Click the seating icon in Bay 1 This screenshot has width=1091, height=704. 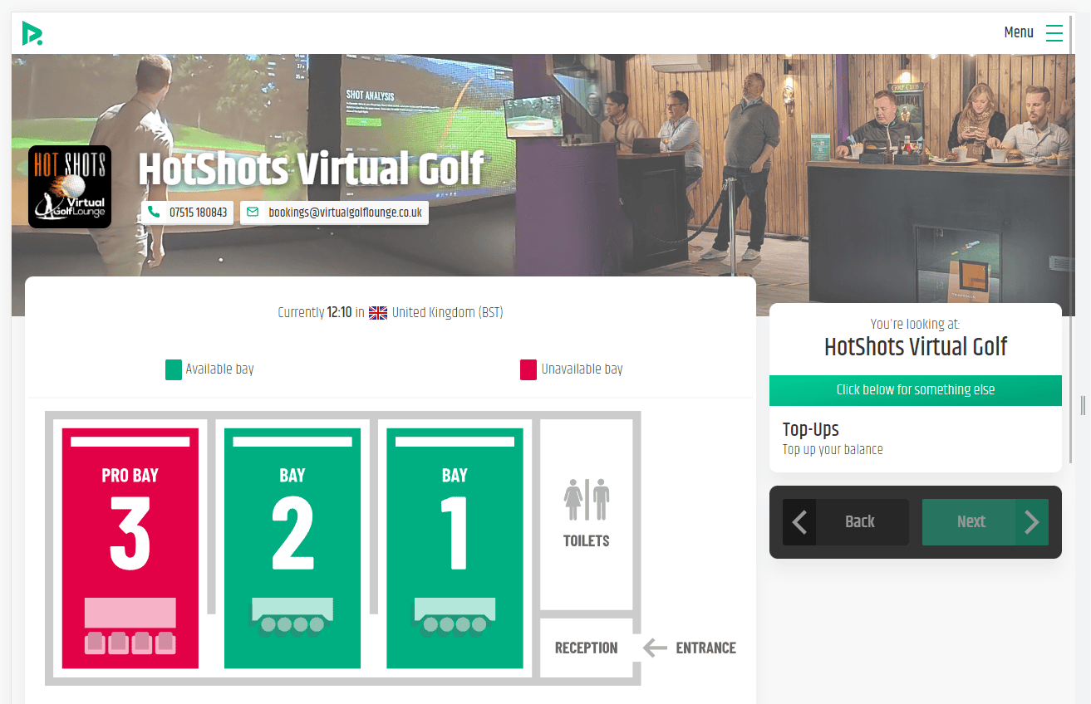tap(455, 616)
